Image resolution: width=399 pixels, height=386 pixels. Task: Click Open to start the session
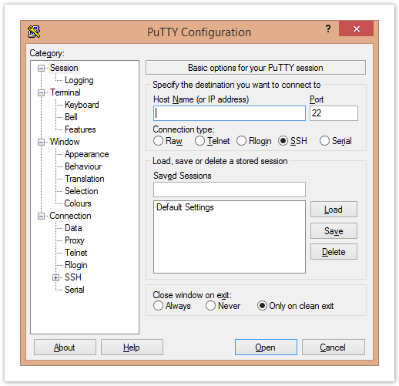coord(266,347)
